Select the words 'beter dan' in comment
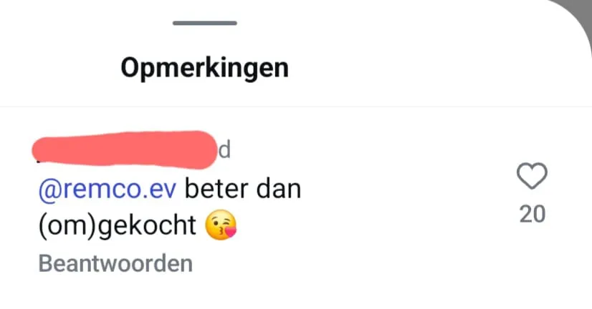 (243, 189)
